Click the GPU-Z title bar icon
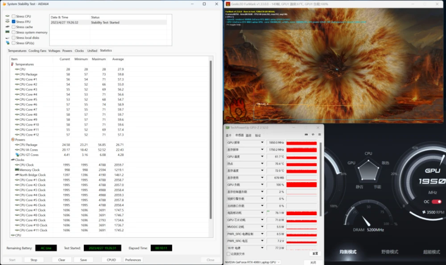The height and width of the screenshot is (265, 446). click(227, 128)
